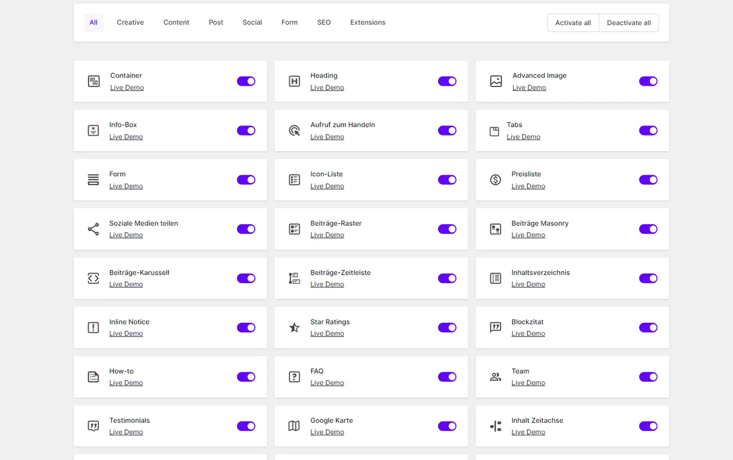
Task: Click the Team people icon
Action: tap(496, 376)
